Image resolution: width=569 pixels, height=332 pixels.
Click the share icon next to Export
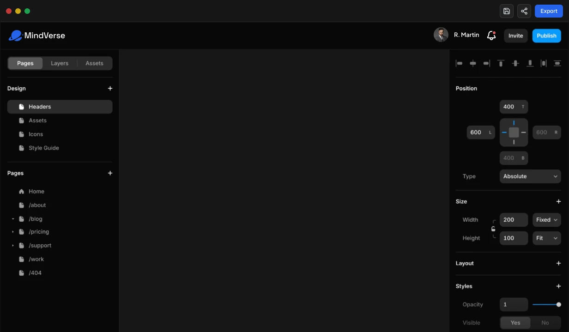point(524,11)
